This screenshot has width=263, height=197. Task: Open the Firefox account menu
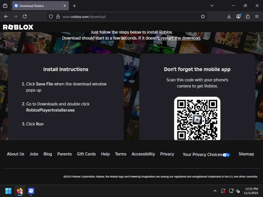[x=238, y=16]
